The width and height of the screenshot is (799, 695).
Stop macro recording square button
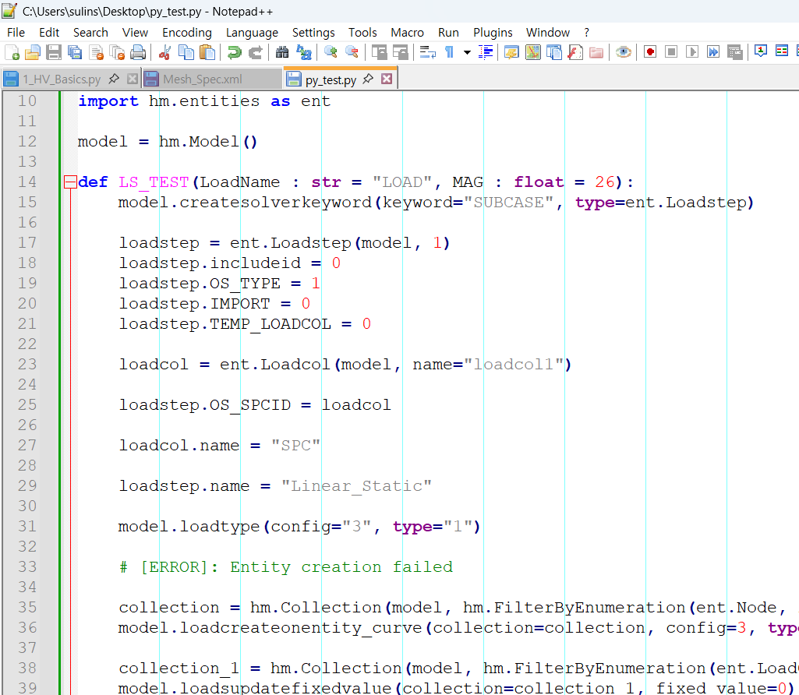coord(671,52)
